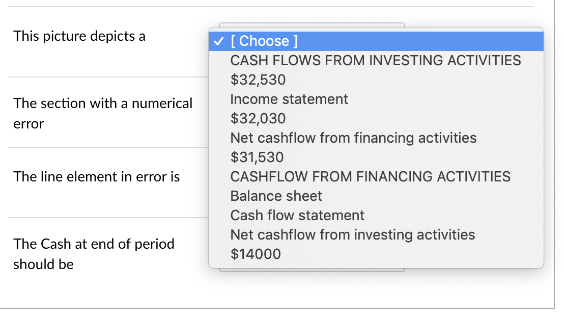Choose Net cashflow from investing activities
The height and width of the screenshot is (316, 565).
[352, 234]
